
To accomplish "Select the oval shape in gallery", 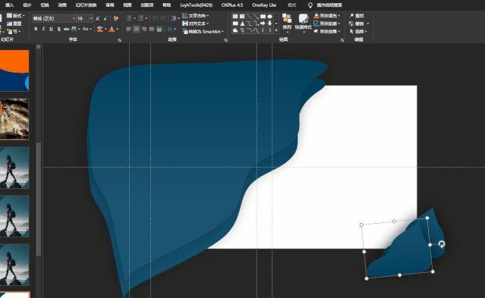I will (x=269, y=16).
